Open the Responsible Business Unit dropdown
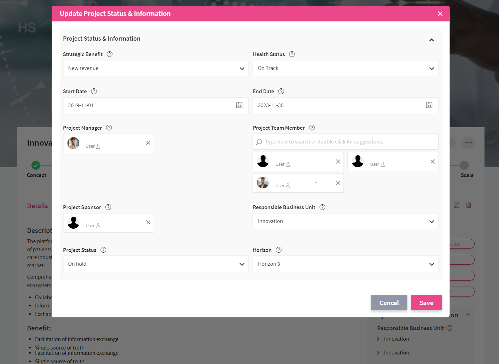499x364 pixels. (345, 222)
